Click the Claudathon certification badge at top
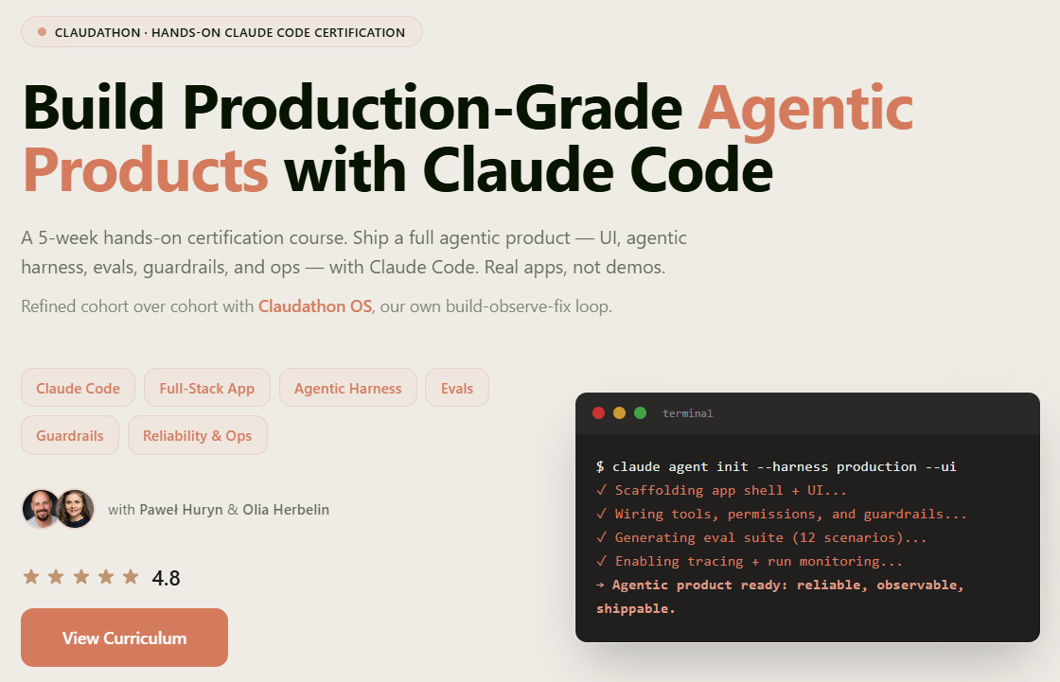This screenshot has width=1060, height=682. 221,32
